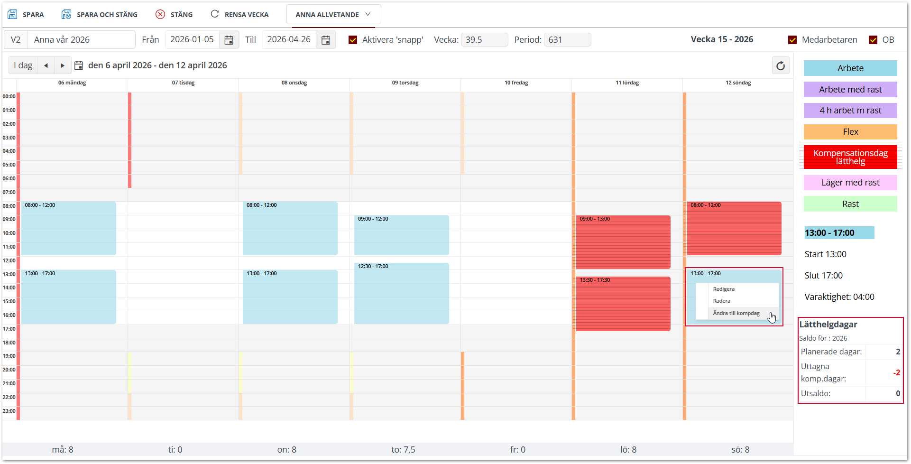Click the Rensa vecka refresh icon

(215, 14)
